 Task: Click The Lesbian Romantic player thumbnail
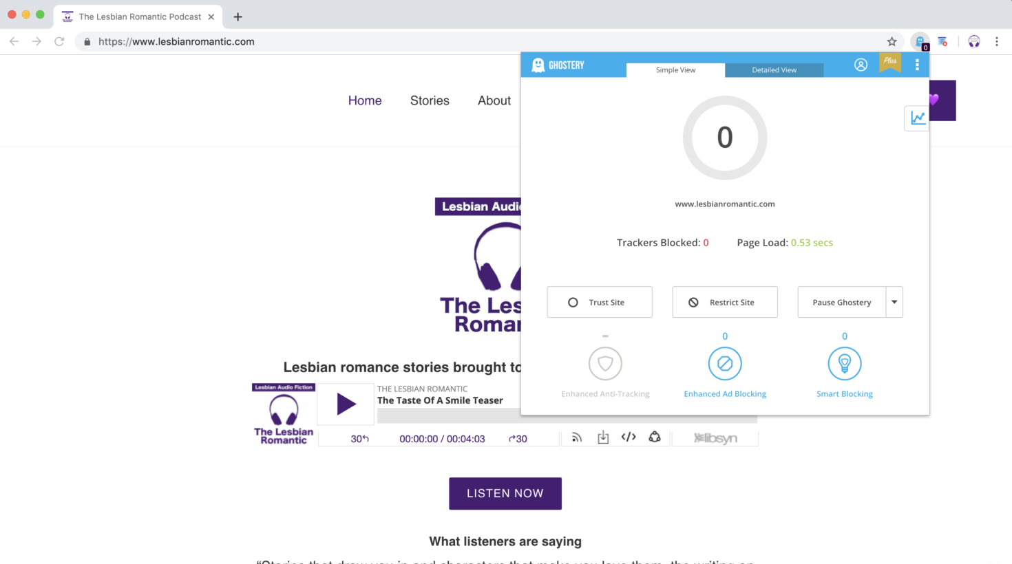click(284, 415)
